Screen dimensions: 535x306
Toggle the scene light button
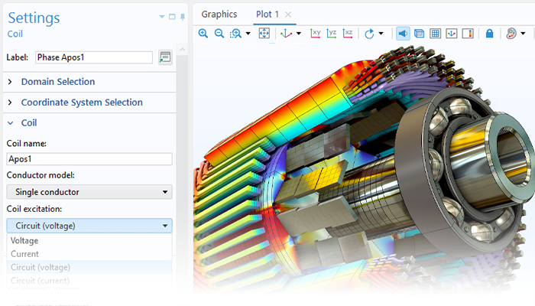click(403, 34)
